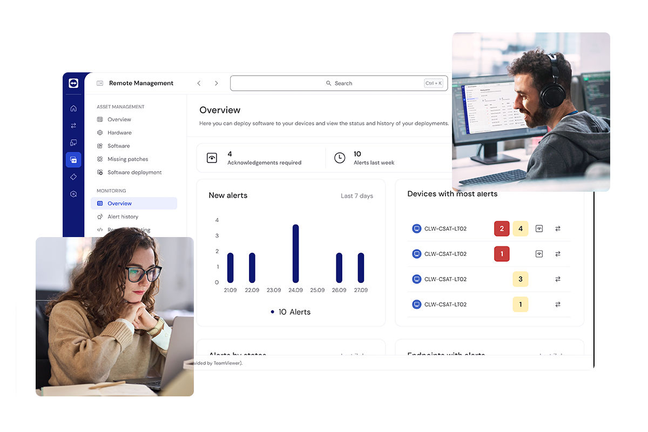
Task: Open Alert history page
Action: click(x=123, y=217)
